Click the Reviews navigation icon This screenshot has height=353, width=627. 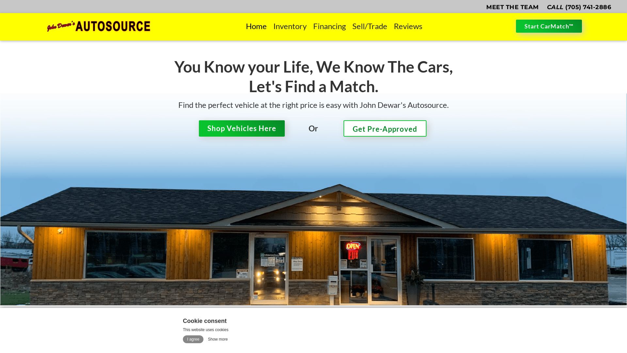pos(408,26)
